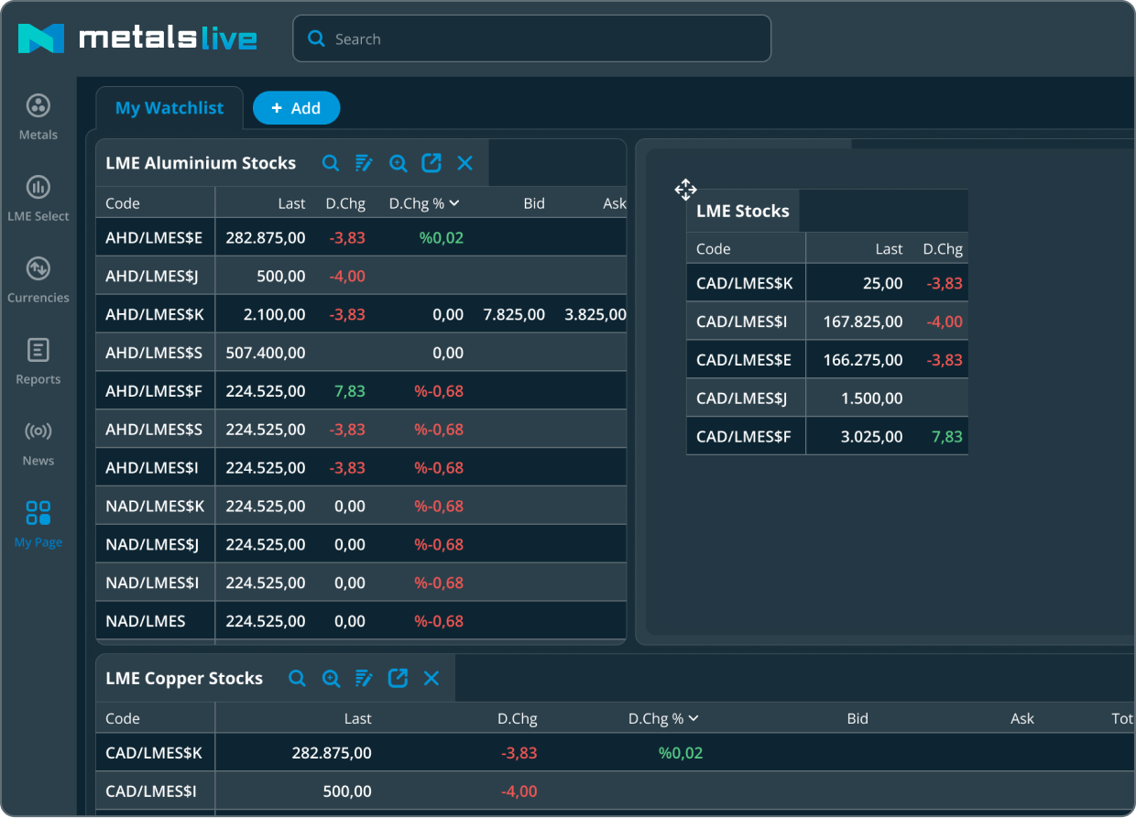1136x818 pixels.
Task: Open the Metals section in the sidebar
Action: (x=38, y=117)
